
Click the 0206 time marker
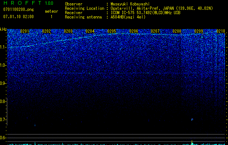tap(133, 31)
